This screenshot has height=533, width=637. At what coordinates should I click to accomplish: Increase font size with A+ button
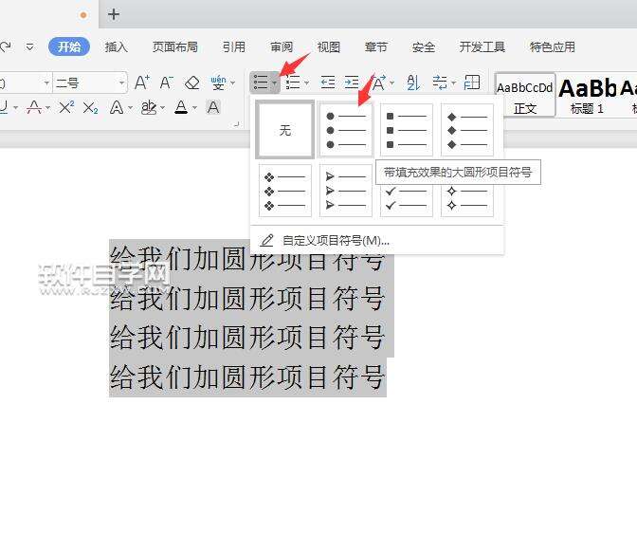142,83
